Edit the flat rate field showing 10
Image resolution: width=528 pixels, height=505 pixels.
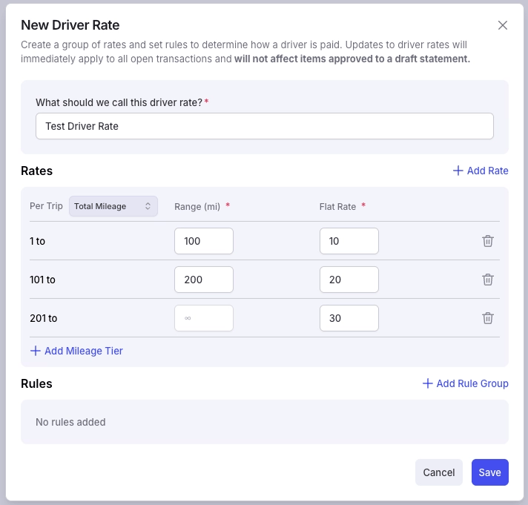tap(349, 241)
